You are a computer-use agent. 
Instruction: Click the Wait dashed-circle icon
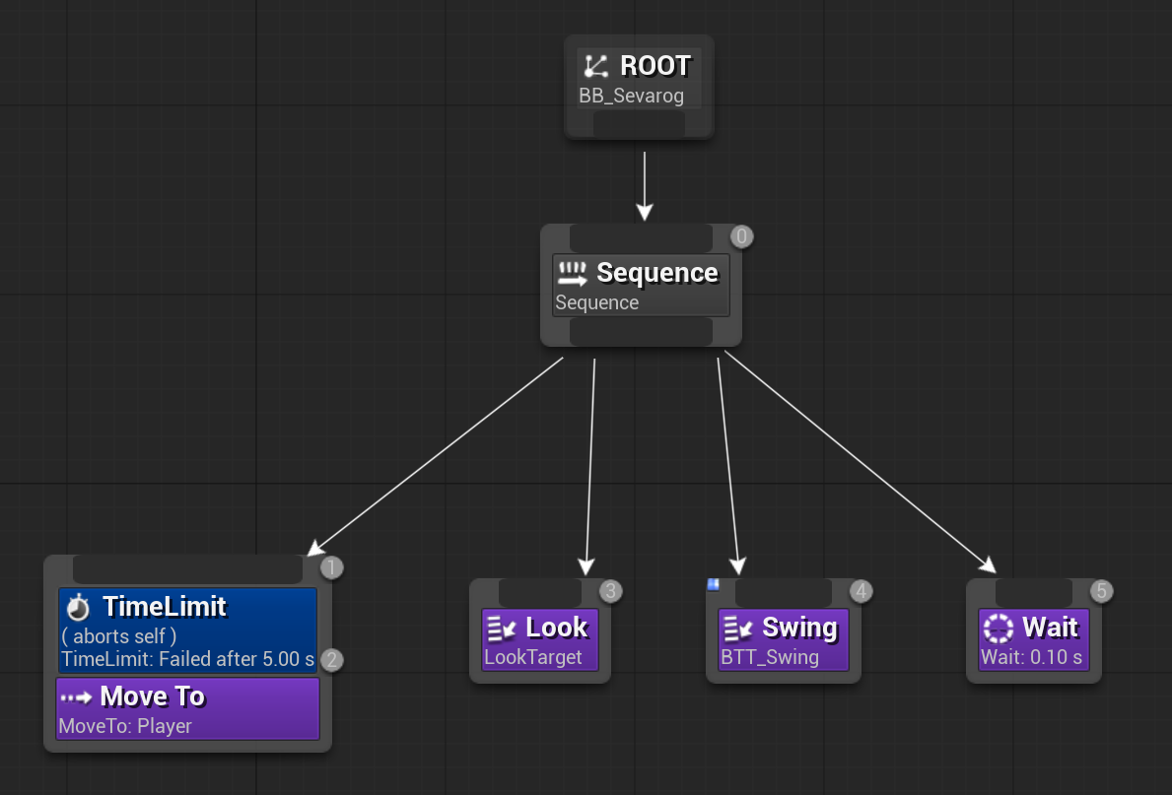pyautogui.click(x=998, y=629)
